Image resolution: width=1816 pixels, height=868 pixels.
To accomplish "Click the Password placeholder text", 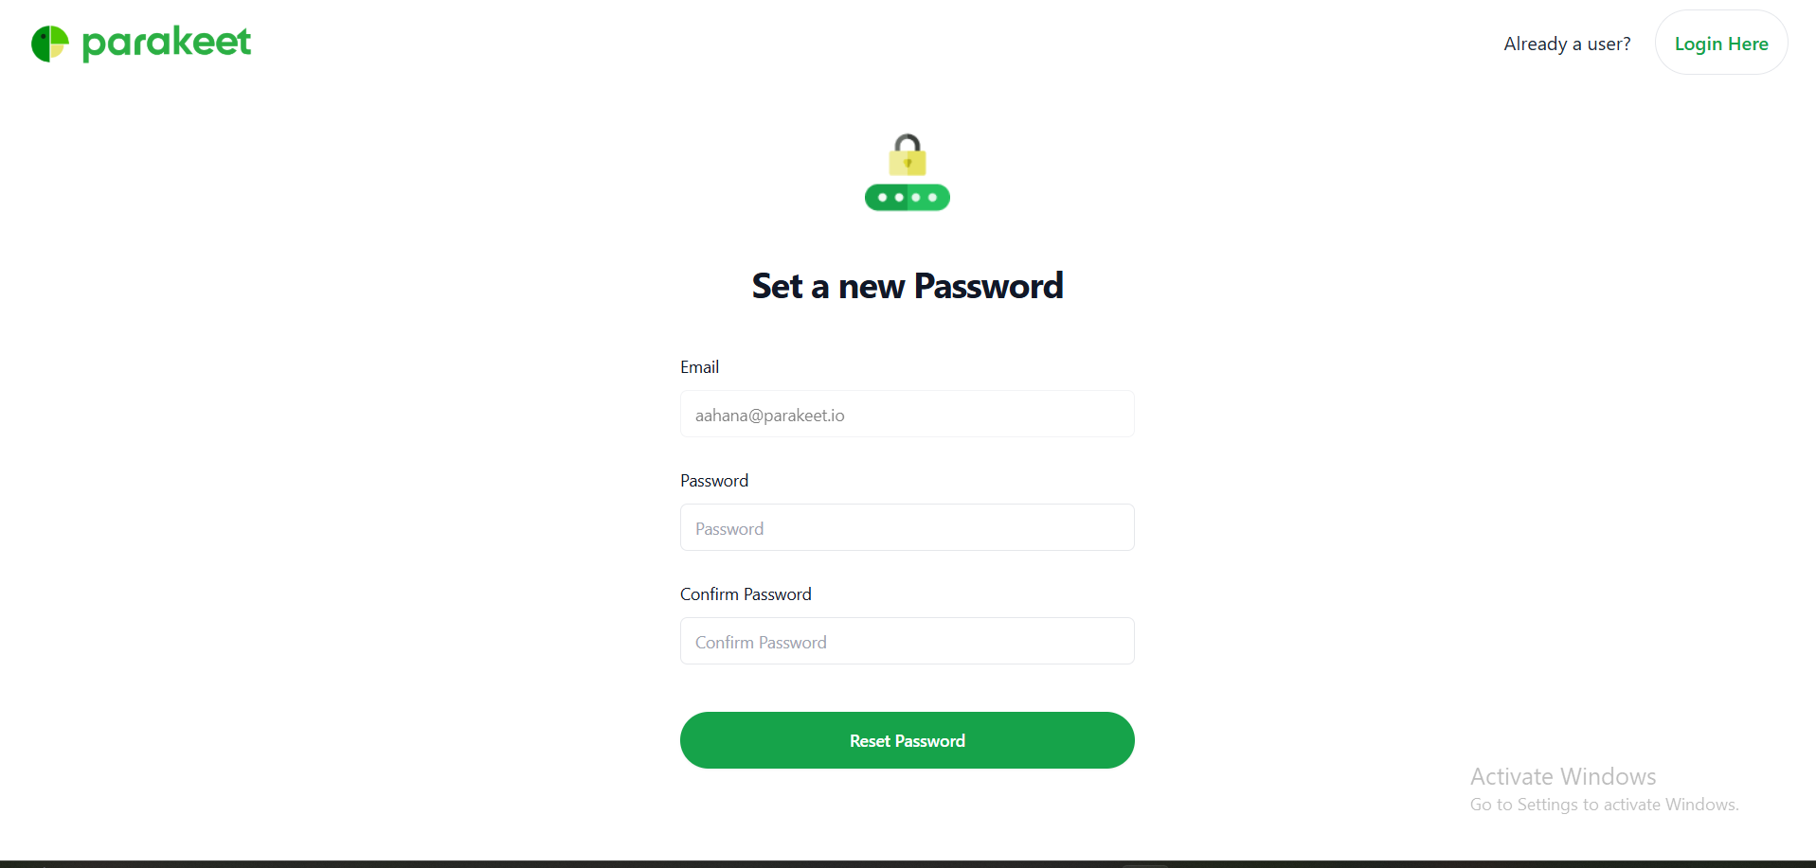I will [x=729, y=529].
